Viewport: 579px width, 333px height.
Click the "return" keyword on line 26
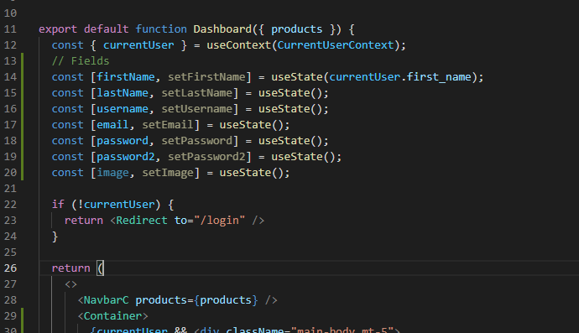70,268
